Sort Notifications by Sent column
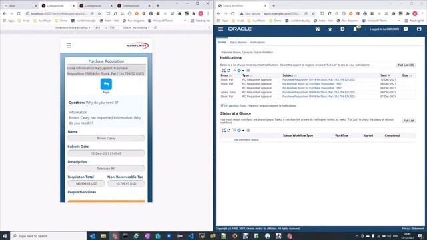427x240 pixels. point(385,75)
